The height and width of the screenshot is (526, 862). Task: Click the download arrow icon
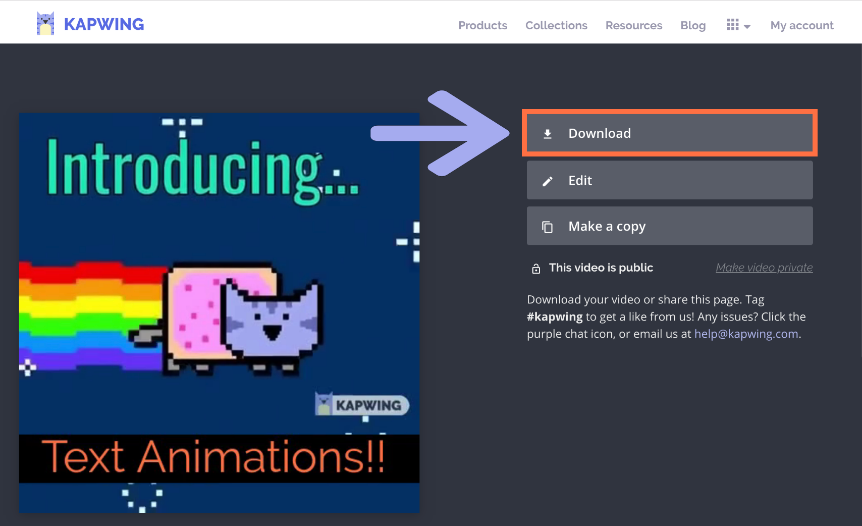pos(548,134)
